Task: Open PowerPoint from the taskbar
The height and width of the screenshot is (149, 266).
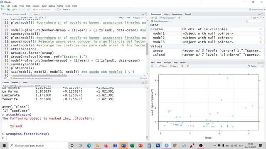Action: [x=140, y=145]
